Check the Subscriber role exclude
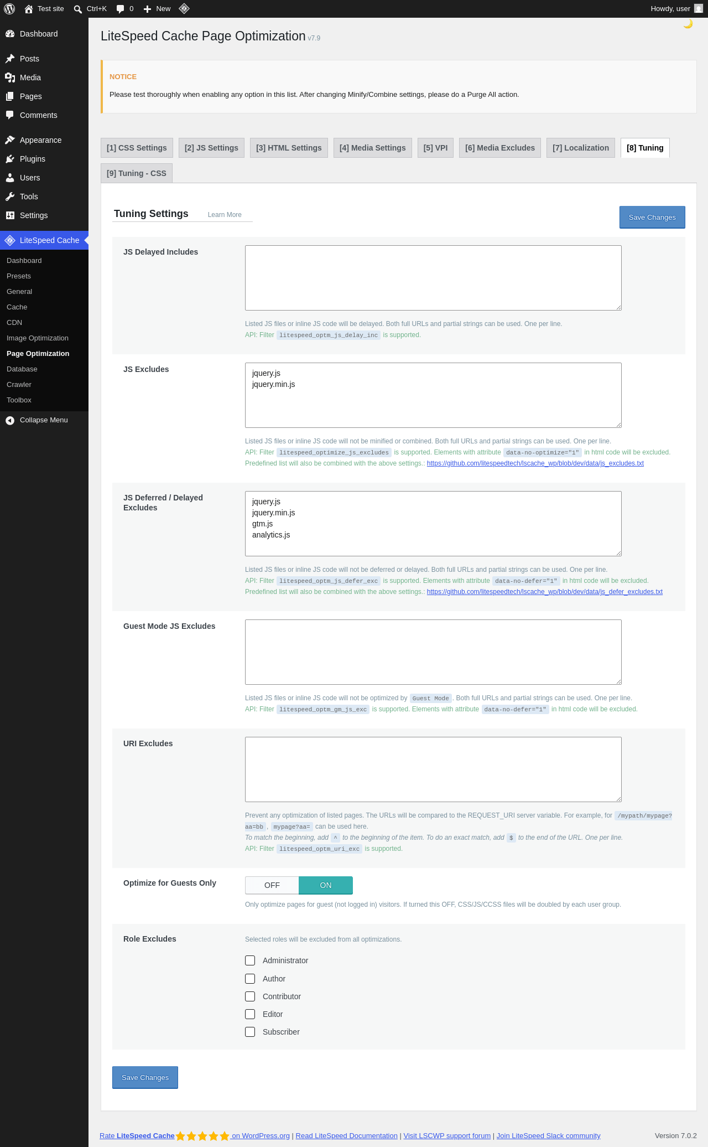The height and width of the screenshot is (1147, 708). pyautogui.click(x=250, y=1032)
